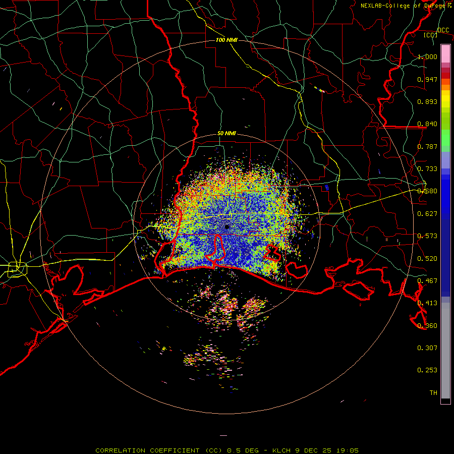Select the 0.467 scale value
Screen dimensions: 454x454
427,281
